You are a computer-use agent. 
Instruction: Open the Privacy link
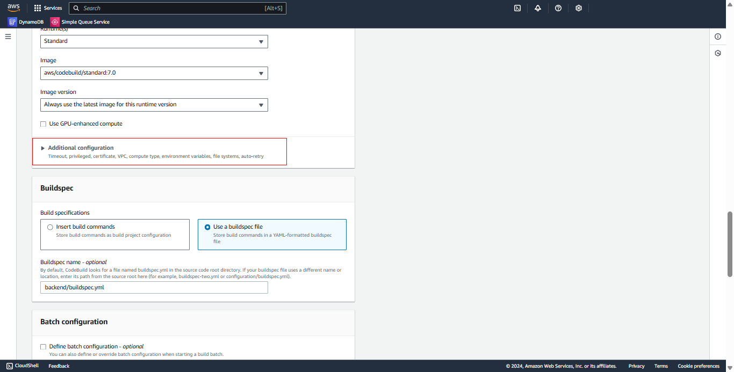click(636, 366)
